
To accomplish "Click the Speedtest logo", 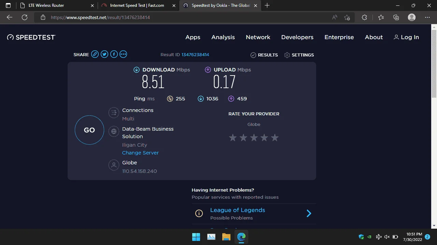I will pos(31,37).
